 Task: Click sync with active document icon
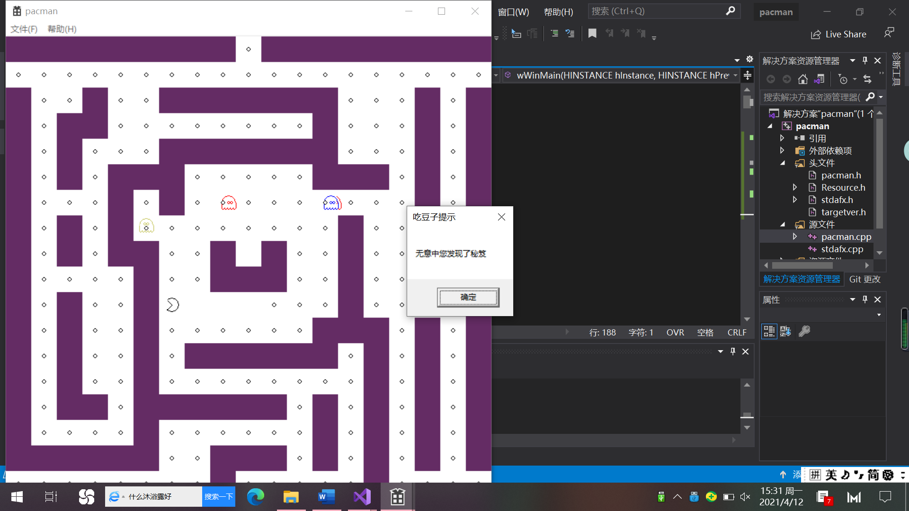pyautogui.click(x=867, y=79)
